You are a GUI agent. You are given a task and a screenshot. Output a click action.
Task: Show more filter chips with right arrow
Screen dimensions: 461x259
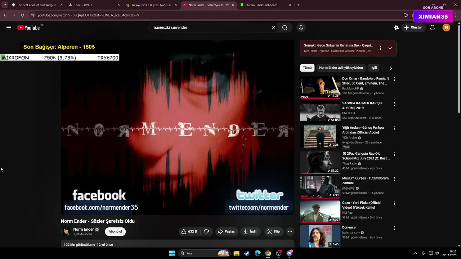click(x=391, y=68)
